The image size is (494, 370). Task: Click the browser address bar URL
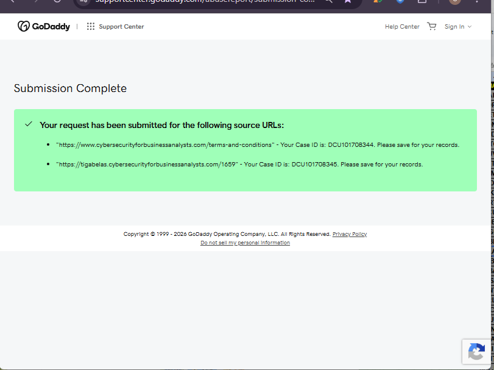pyautogui.click(x=205, y=1)
